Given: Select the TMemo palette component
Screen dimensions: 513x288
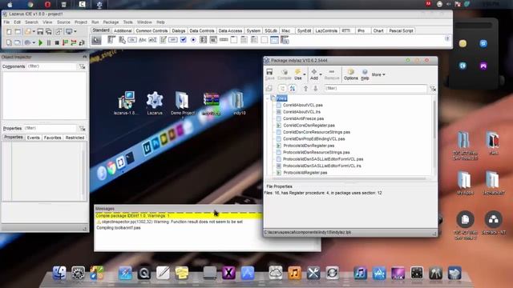Looking at the screenshot, I should (163, 40).
